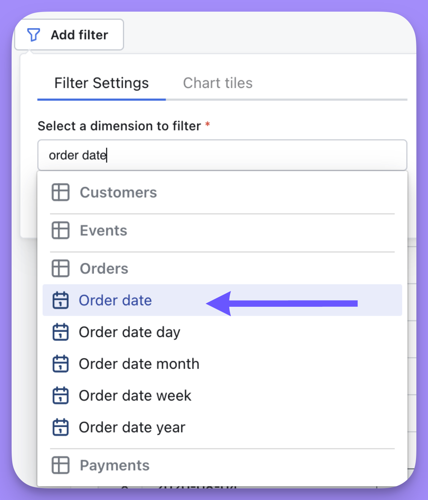Image resolution: width=428 pixels, height=500 pixels.
Task: Choose the Order date dimension
Action: tap(222, 300)
